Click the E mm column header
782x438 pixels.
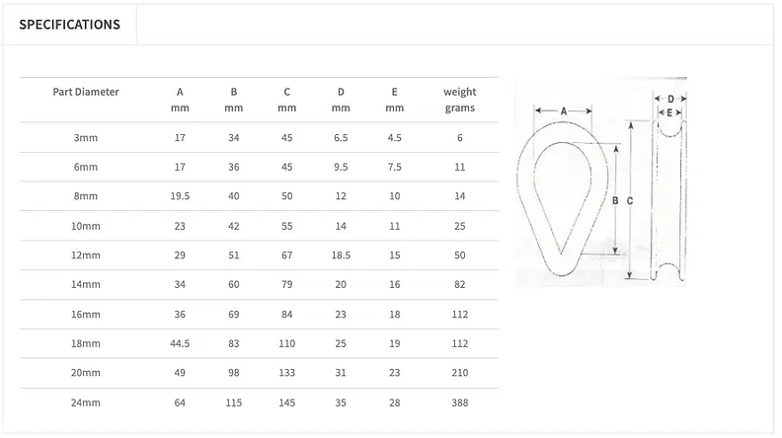click(395, 100)
